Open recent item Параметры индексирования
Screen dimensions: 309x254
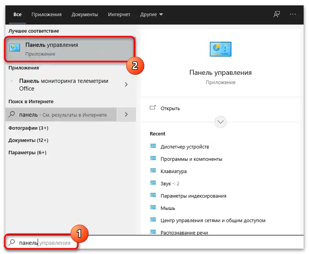pos(193,196)
